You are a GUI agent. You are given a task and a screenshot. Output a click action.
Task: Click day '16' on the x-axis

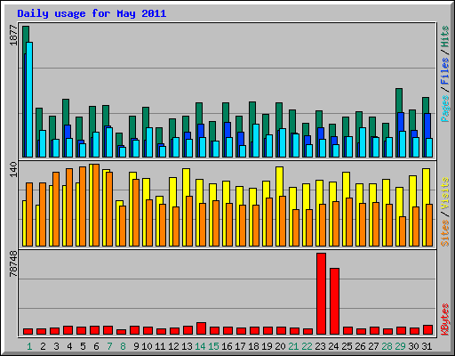[x=227, y=346]
